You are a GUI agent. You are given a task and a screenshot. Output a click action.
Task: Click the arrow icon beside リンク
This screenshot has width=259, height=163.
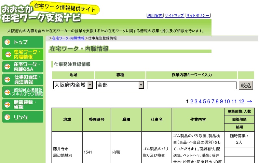coord(7,117)
